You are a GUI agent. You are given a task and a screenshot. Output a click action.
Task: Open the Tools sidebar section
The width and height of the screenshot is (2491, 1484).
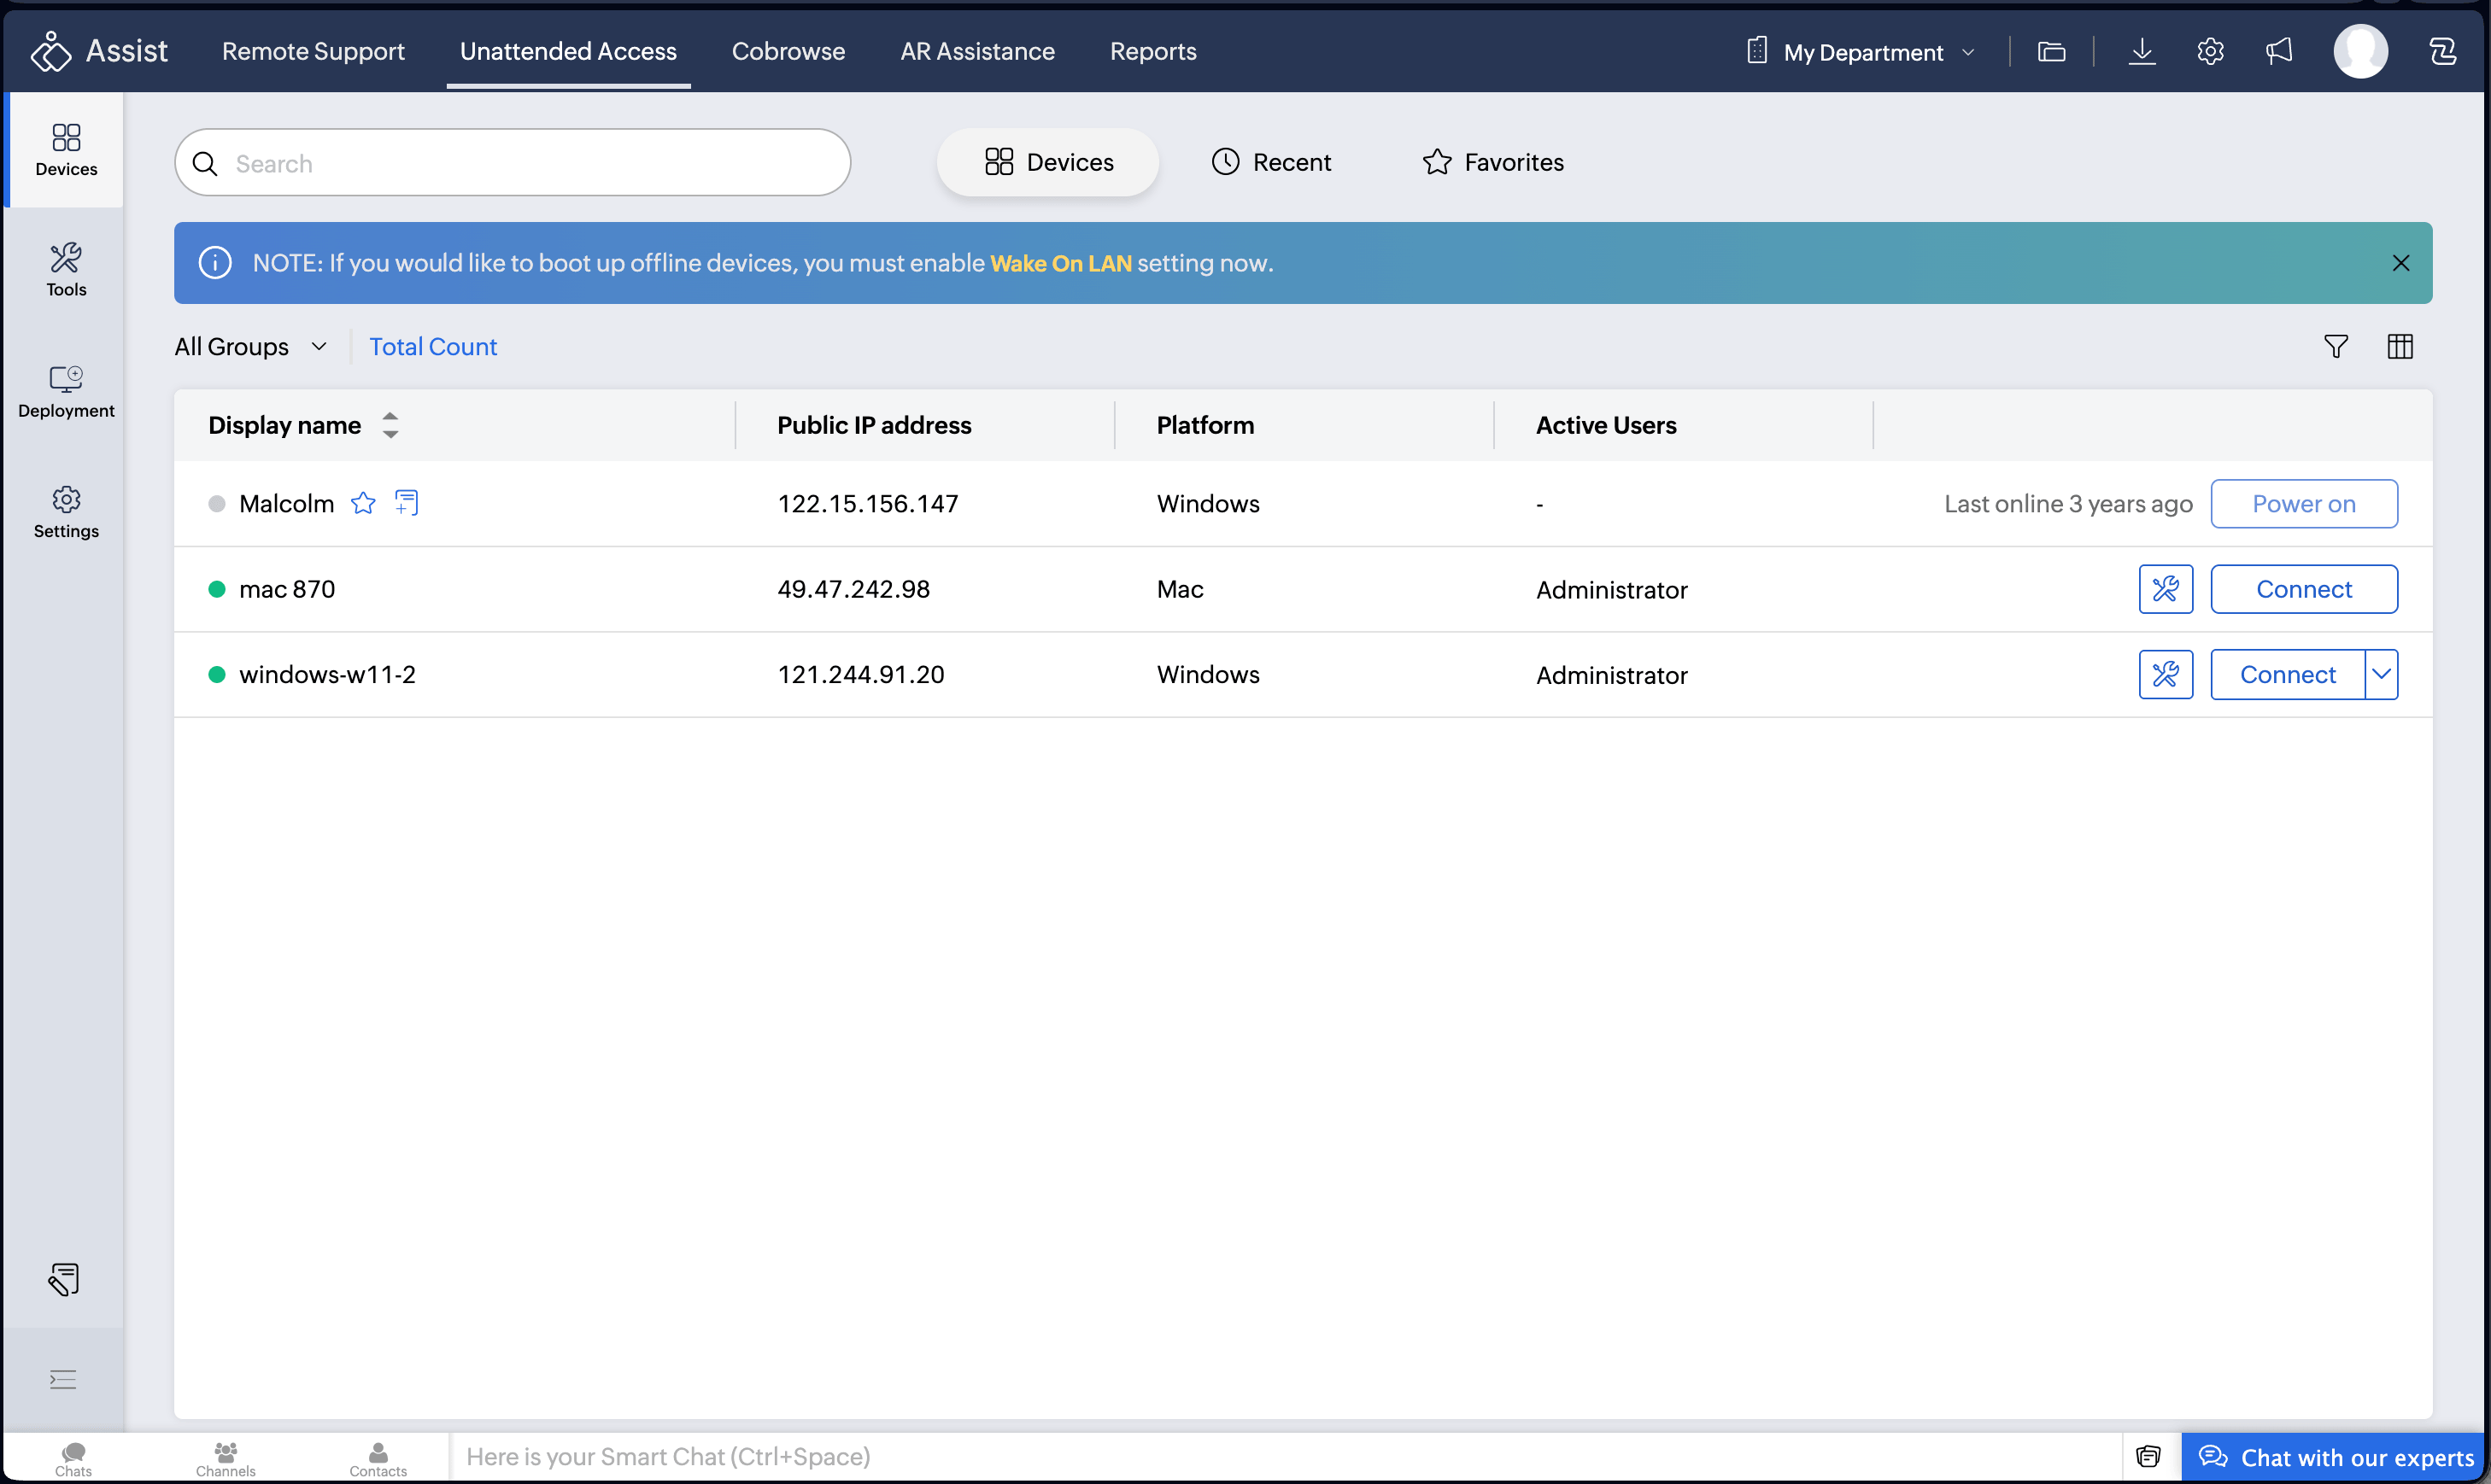tap(66, 270)
